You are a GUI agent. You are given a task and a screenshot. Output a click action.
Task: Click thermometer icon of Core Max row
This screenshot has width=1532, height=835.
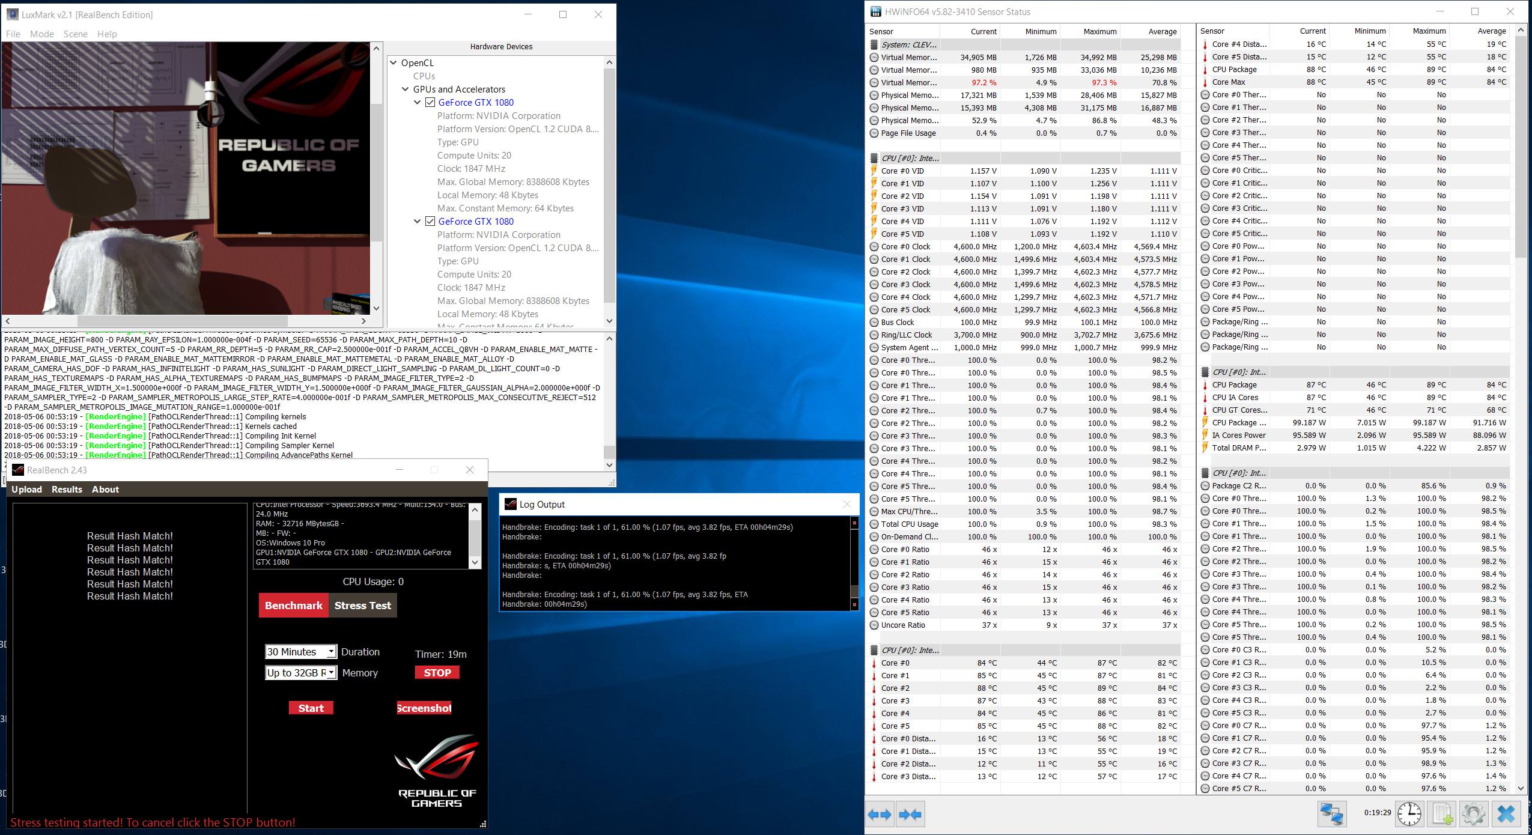(x=1205, y=82)
